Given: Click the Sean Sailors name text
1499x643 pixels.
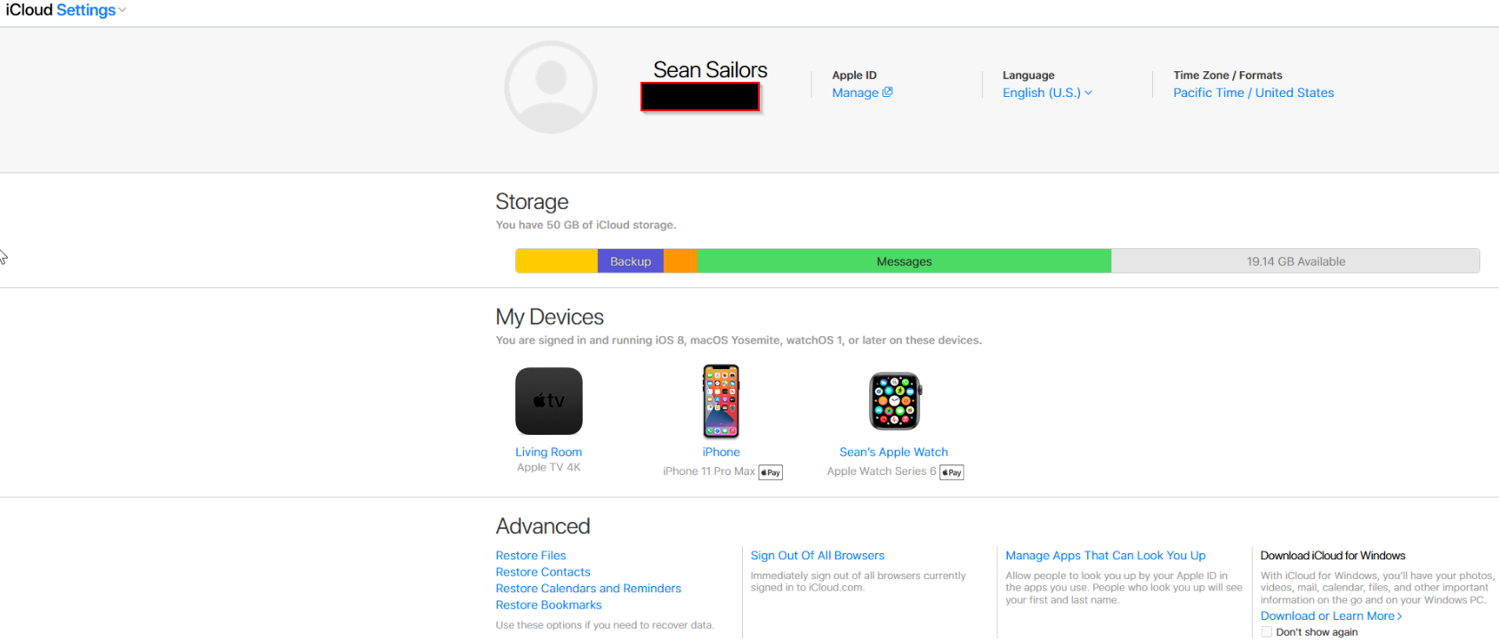Looking at the screenshot, I should click(710, 69).
